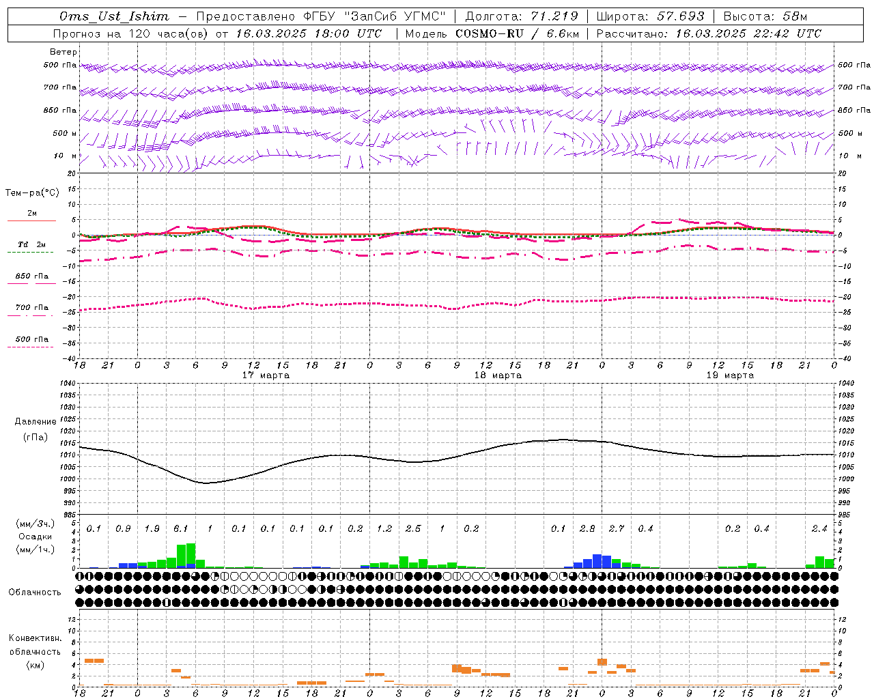Click the 1.2 precipitation total
Viewport: 874px width, 699px height.
[x=384, y=529]
